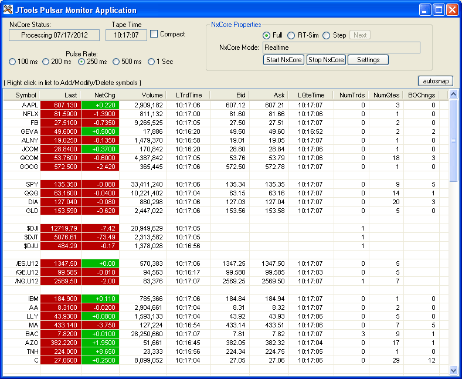
Task: Switch to RT-Sim mode
Action: tap(291, 35)
